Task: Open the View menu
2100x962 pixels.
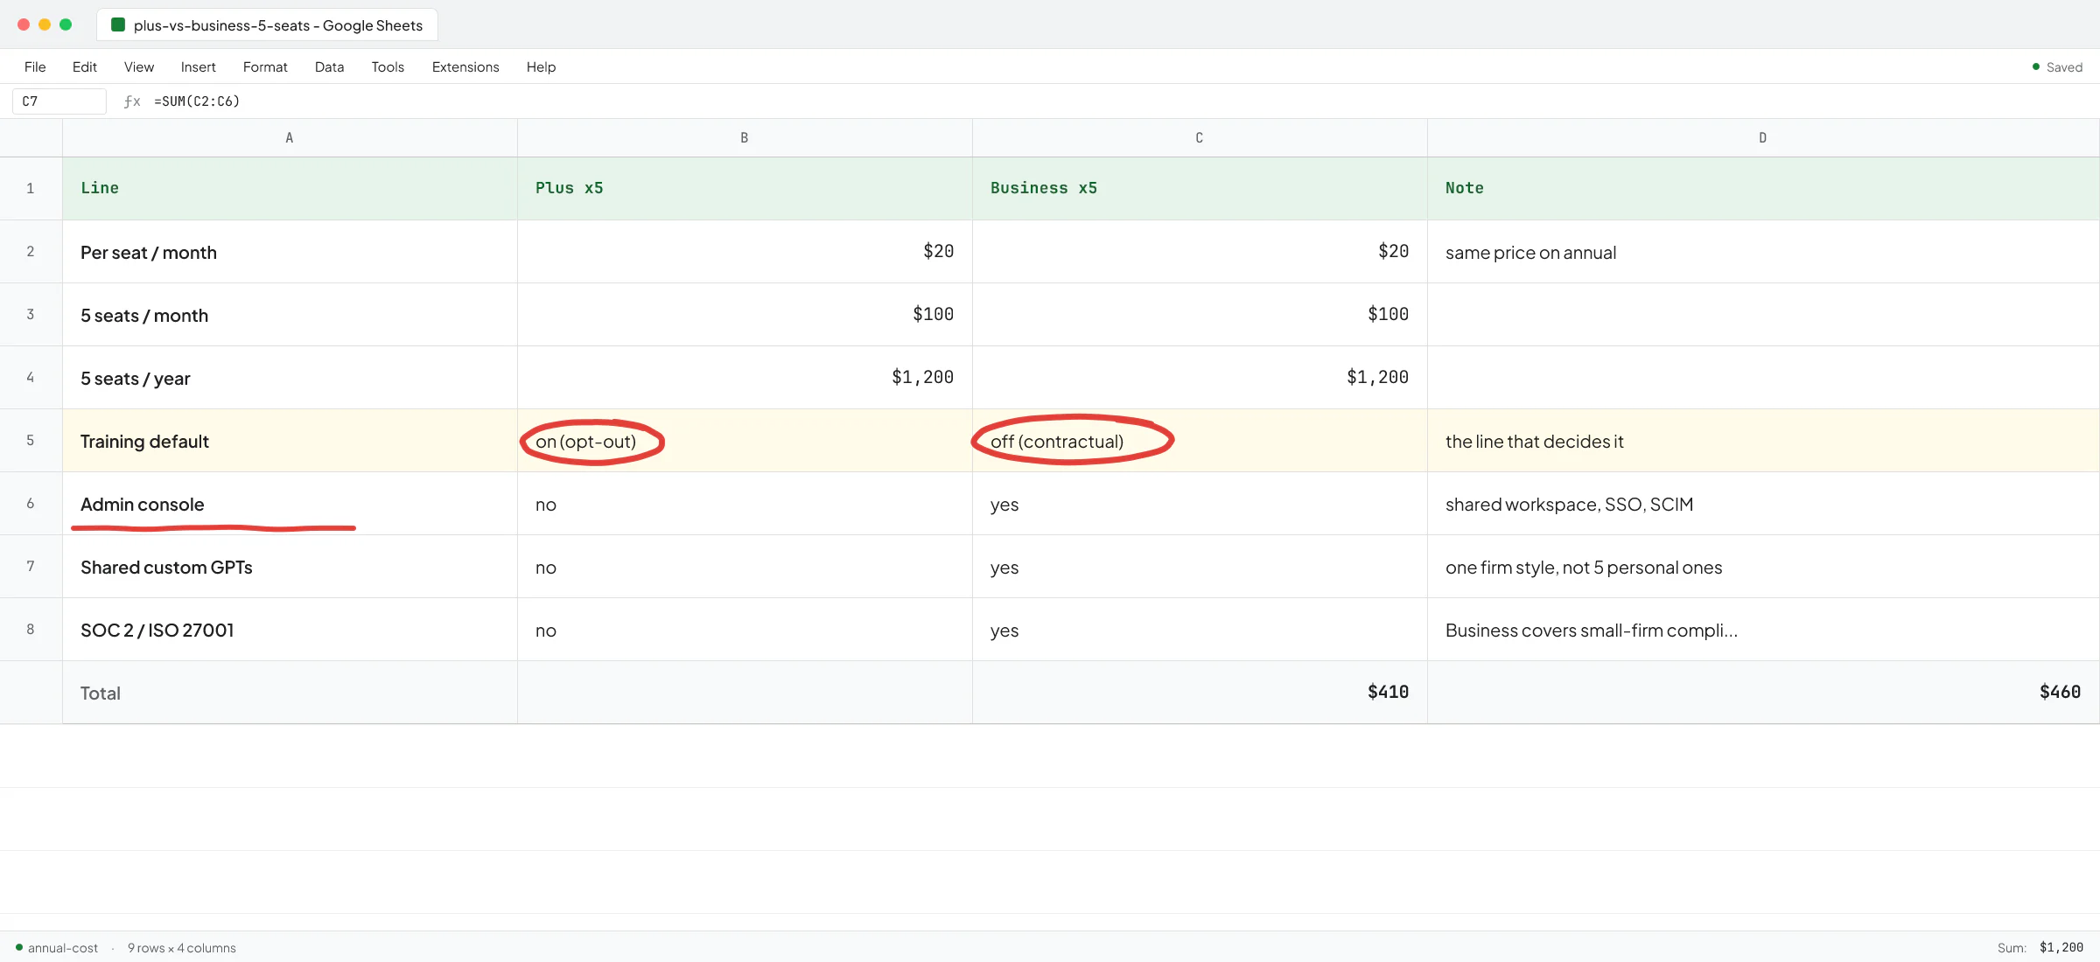Action: 139,67
